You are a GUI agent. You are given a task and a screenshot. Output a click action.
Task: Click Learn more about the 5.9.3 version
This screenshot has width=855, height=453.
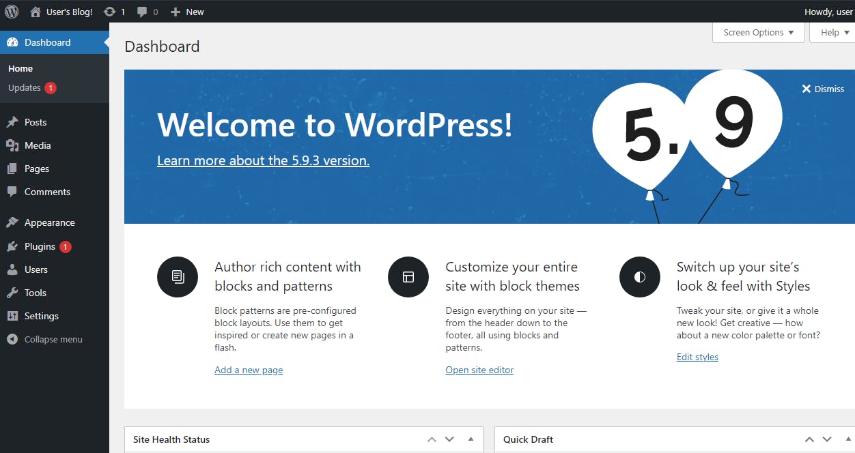click(x=263, y=160)
